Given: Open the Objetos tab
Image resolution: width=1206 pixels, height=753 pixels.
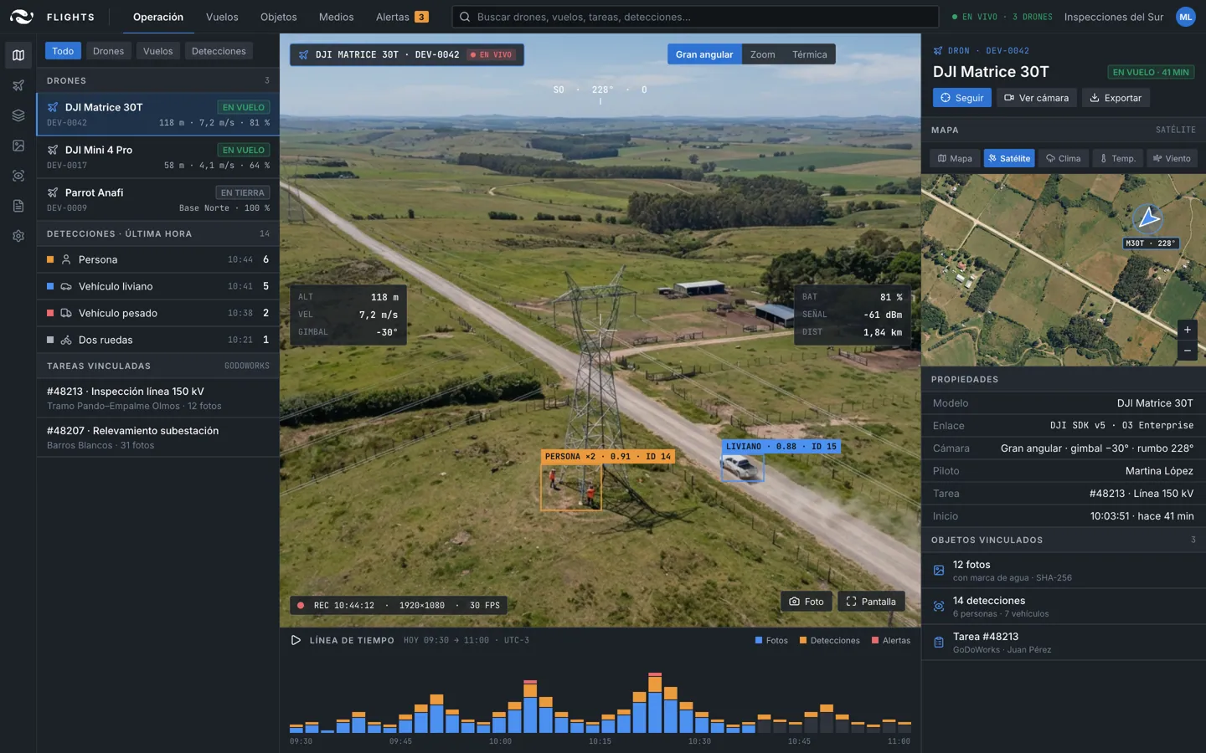Looking at the screenshot, I should pyautogui.click(x=278, y=17).
